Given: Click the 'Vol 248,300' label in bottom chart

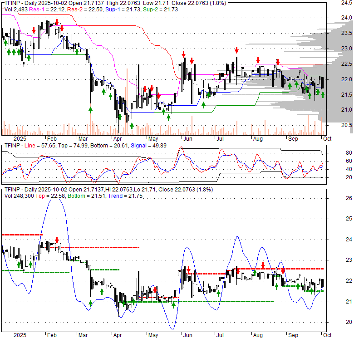Looking at the screenshot, I should click(x=19, y=196).
